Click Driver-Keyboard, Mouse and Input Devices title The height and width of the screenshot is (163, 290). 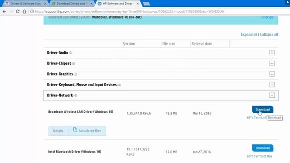click(82, 85)
